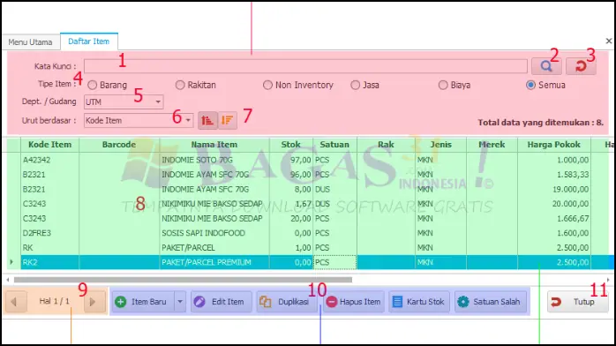Switch to the Menu Utama tab
The image size is (616, 346).
coord(30,42)
